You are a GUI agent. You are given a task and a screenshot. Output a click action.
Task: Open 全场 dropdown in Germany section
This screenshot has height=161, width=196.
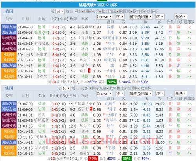point(181,17)
